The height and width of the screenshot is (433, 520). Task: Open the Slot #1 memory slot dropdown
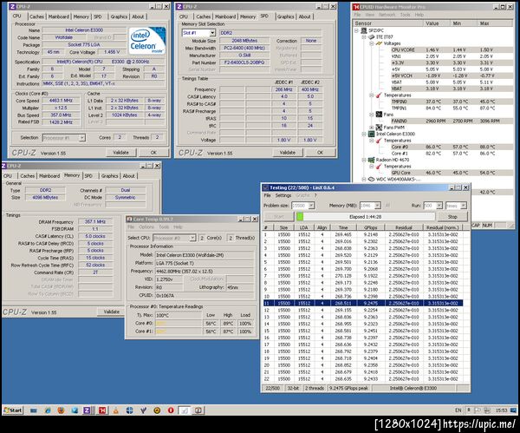(212, 33)
